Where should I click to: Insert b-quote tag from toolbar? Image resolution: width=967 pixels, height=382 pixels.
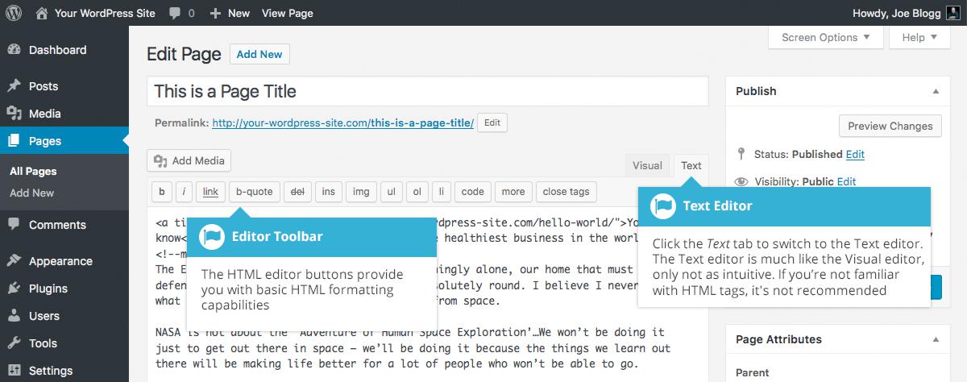pos(255,192)
